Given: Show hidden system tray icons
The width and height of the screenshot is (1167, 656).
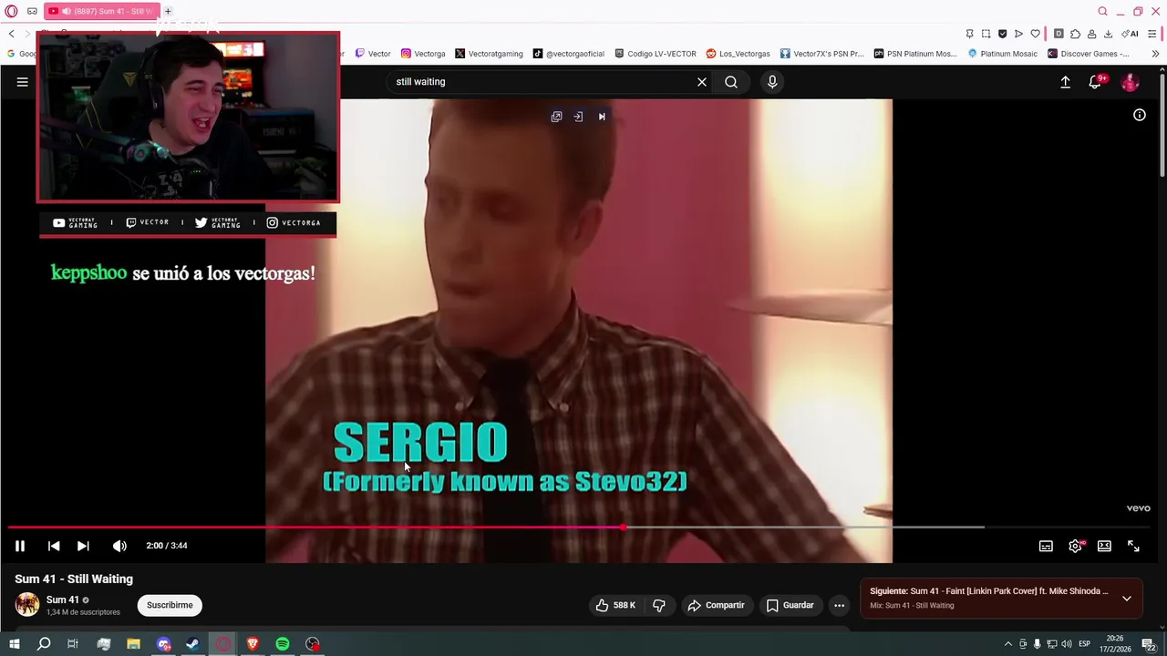Looking at the screenshot, I should (1008, 644).
